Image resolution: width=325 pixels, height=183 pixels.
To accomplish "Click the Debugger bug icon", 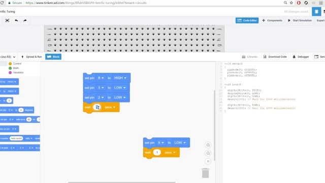I will pyautogui.click(x=294, y=56).
